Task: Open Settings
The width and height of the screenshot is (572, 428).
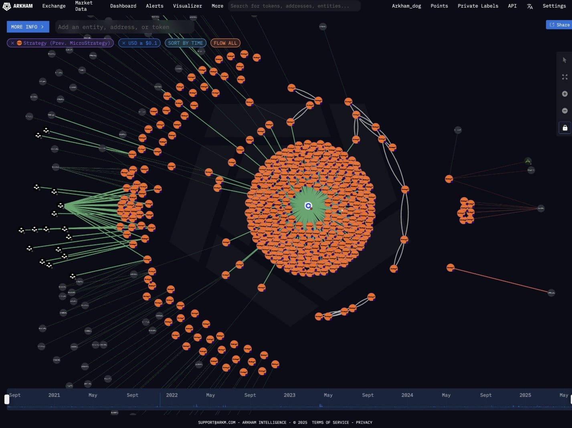Action: pyautogui.click(x=554, y=6)
